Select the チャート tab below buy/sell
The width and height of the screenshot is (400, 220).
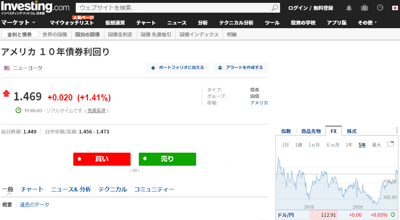32,189
